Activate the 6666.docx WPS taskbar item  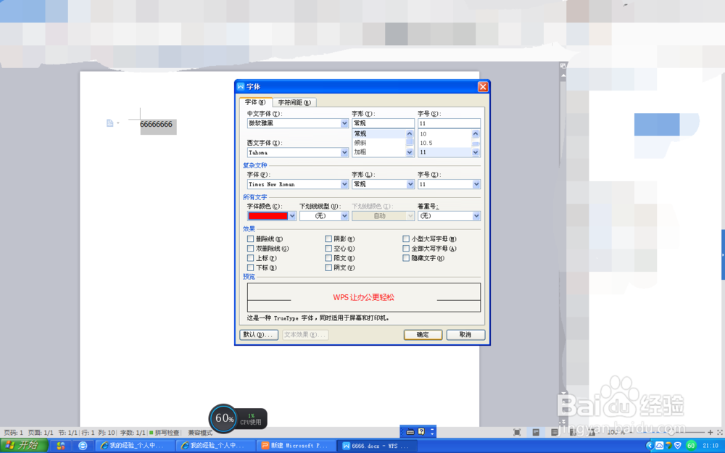tap(377, 446)
